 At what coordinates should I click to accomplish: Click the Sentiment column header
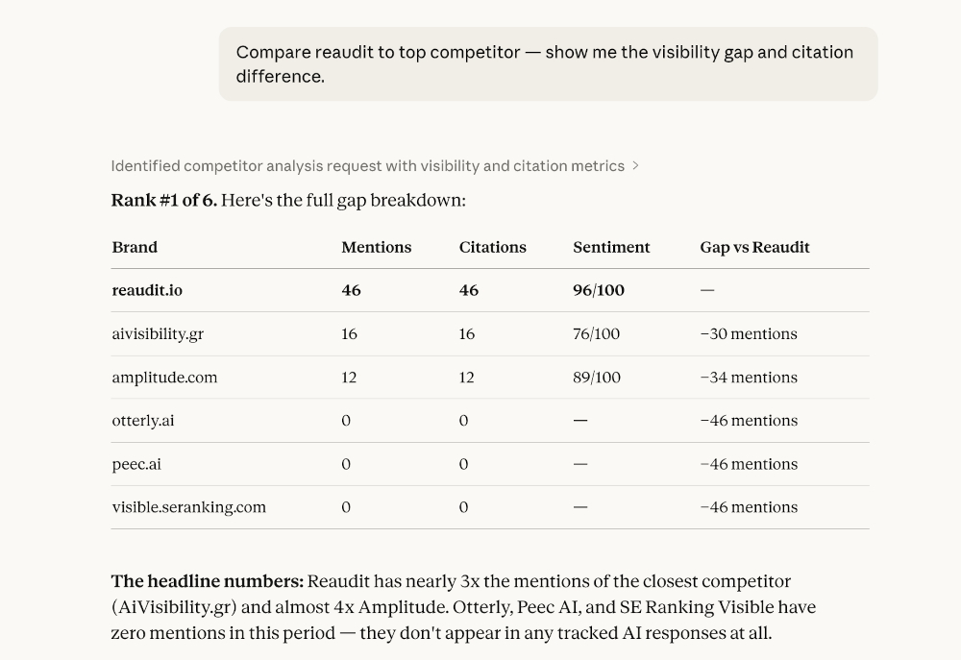[x=611, y=247]
